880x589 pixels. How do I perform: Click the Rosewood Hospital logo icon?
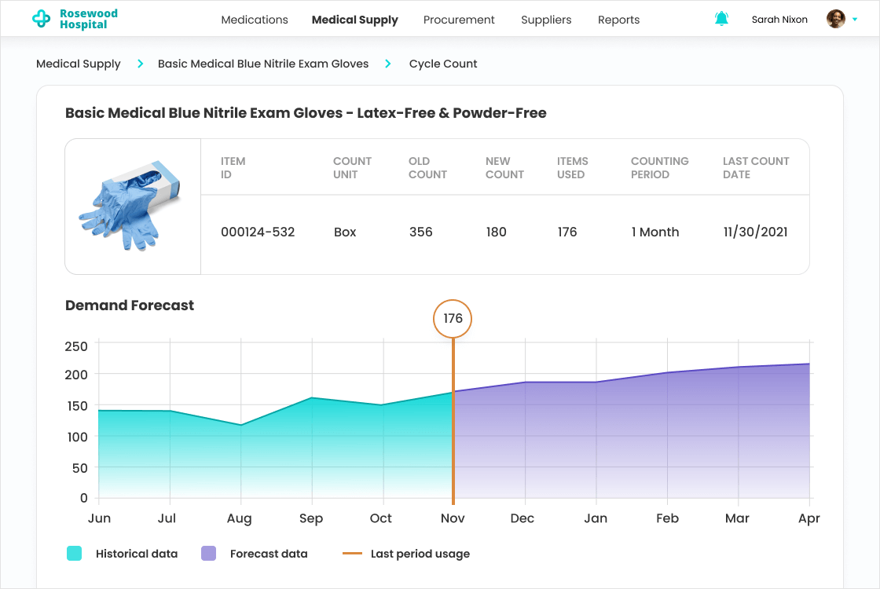pyautogui.click(x=41, y=20)
